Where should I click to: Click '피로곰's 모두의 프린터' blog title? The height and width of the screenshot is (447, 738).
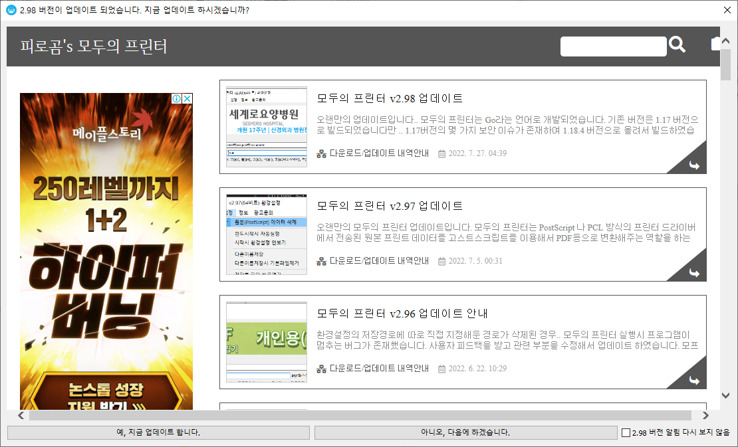[x=94, y=46]
